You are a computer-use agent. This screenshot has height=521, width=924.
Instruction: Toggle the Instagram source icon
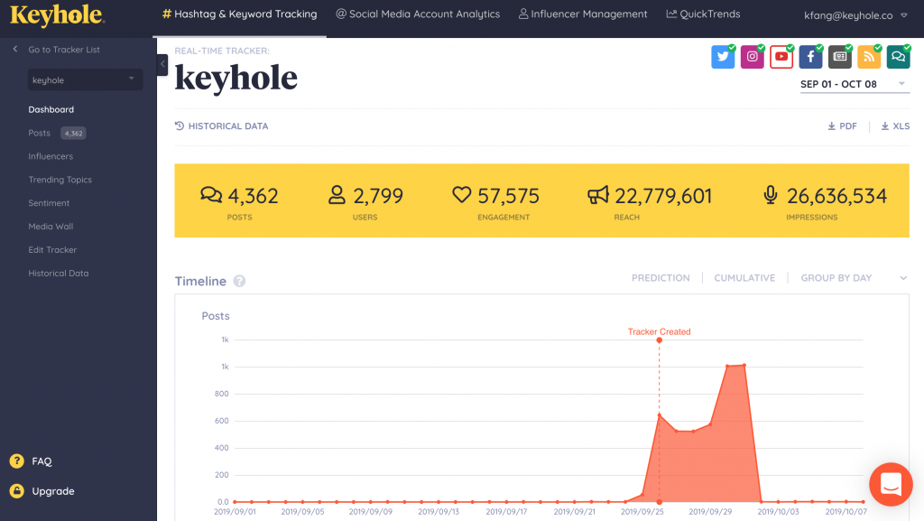tap(752, 57)
